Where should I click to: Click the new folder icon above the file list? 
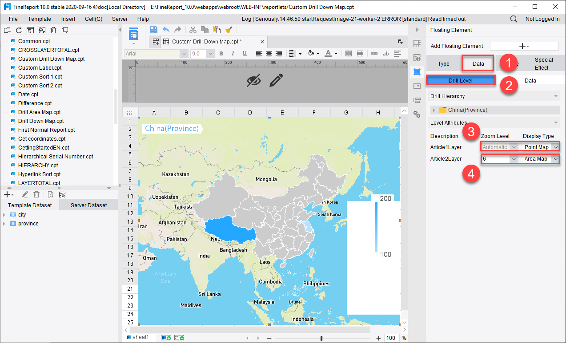pyautogui.click(x=7, y=30)
